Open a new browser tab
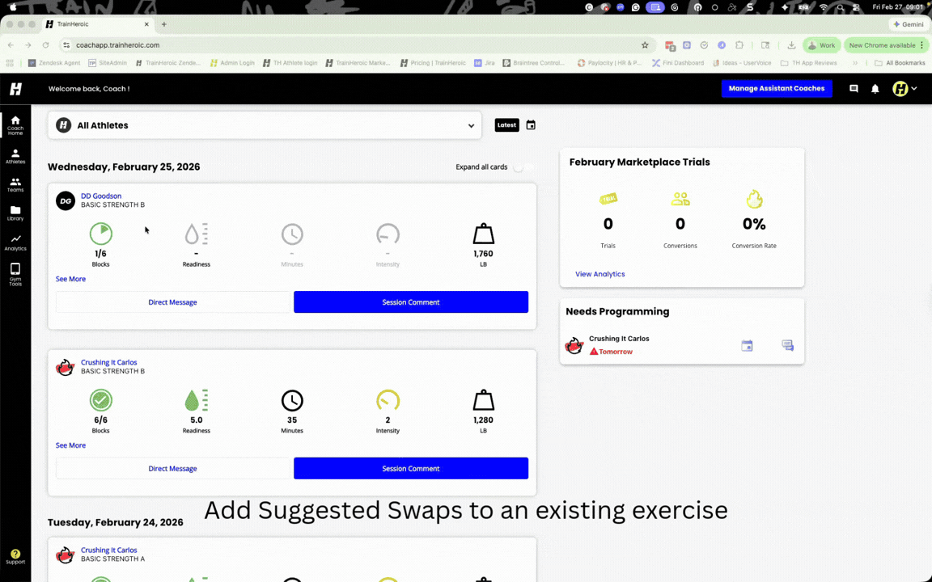Screen dimensions: 932x582 164,24
